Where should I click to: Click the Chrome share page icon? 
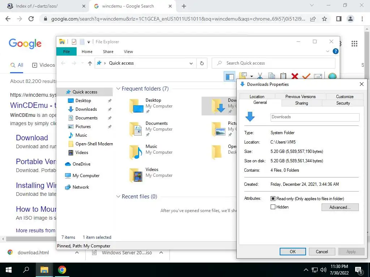click(313, 19)
